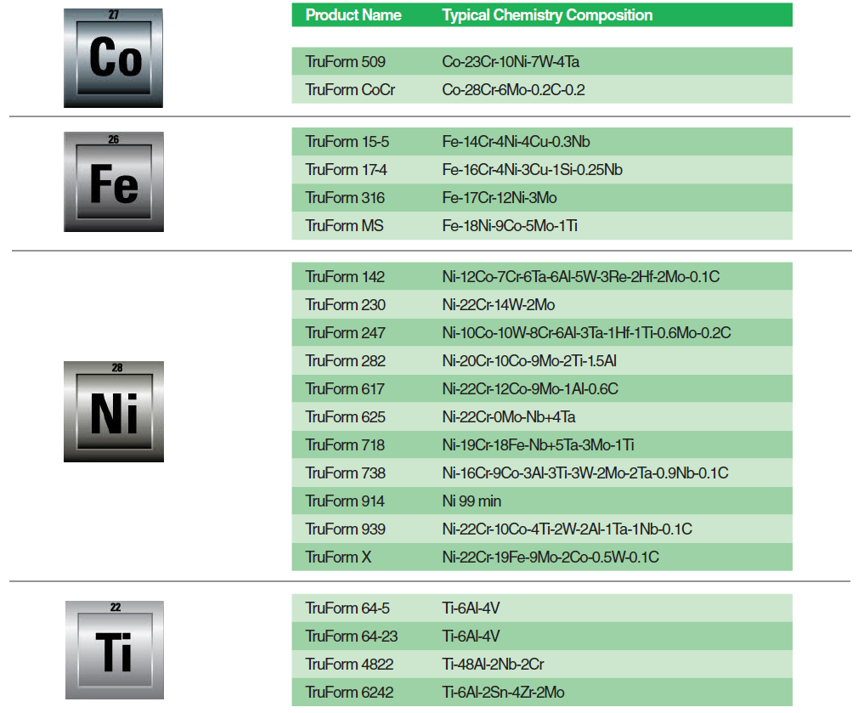Click the Product Name column header
This screenshot has height=713, width=864.
coord(353,15)
